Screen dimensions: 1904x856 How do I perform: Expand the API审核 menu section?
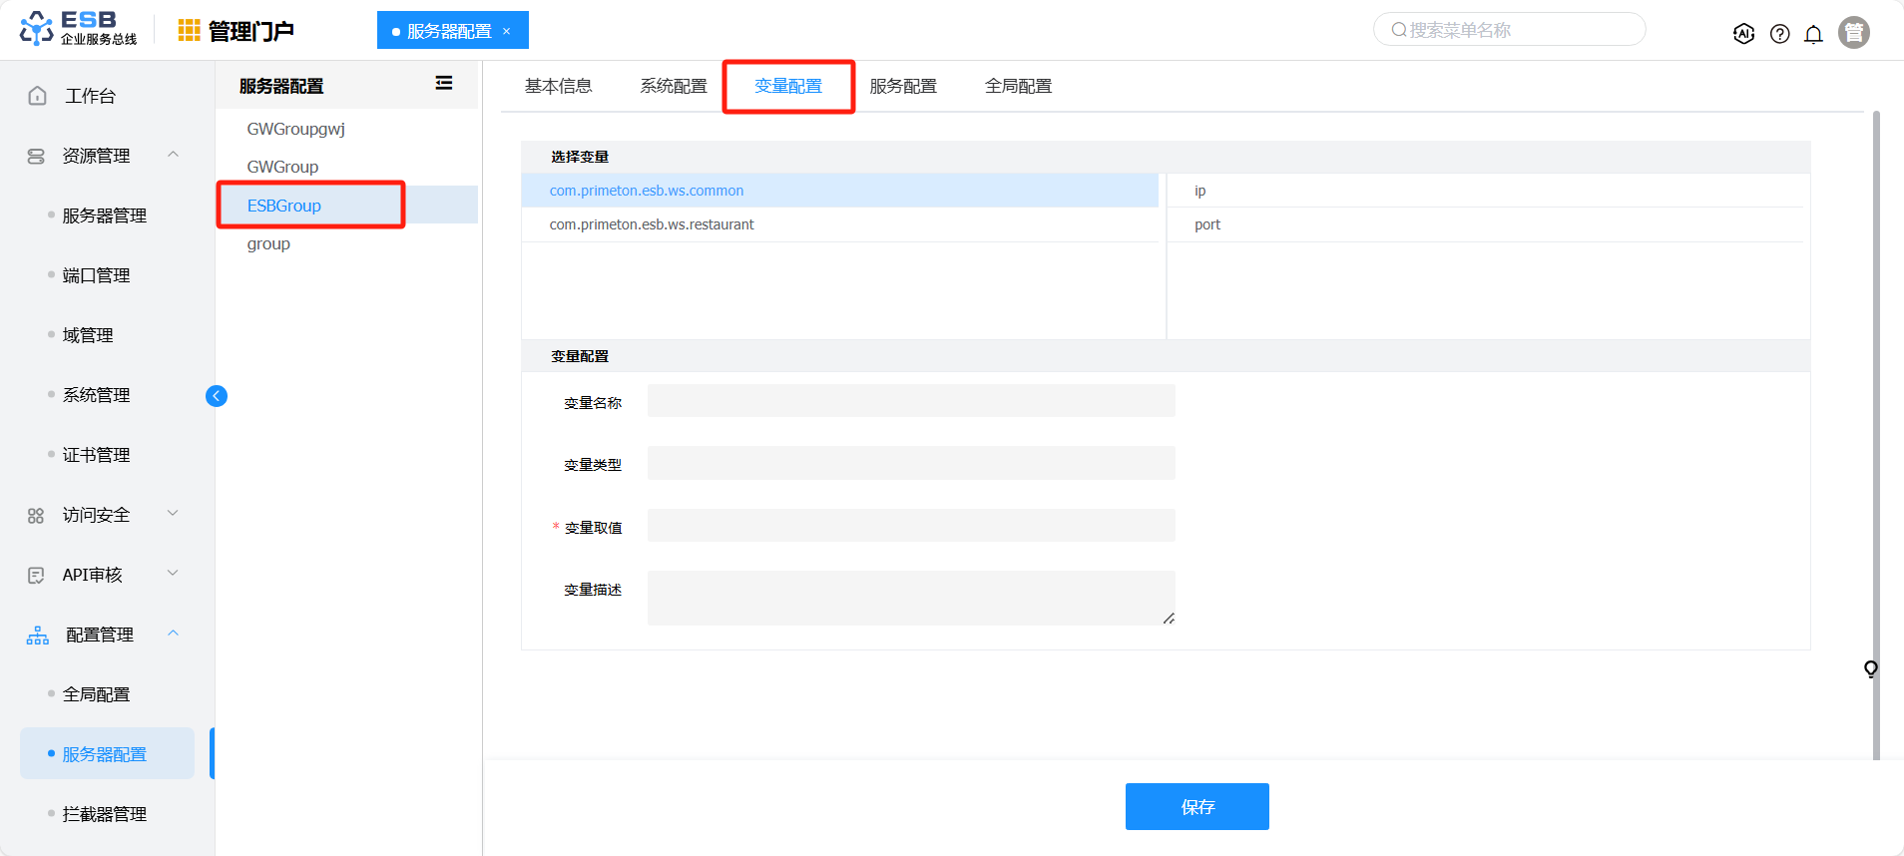click(x=173, y=574)
